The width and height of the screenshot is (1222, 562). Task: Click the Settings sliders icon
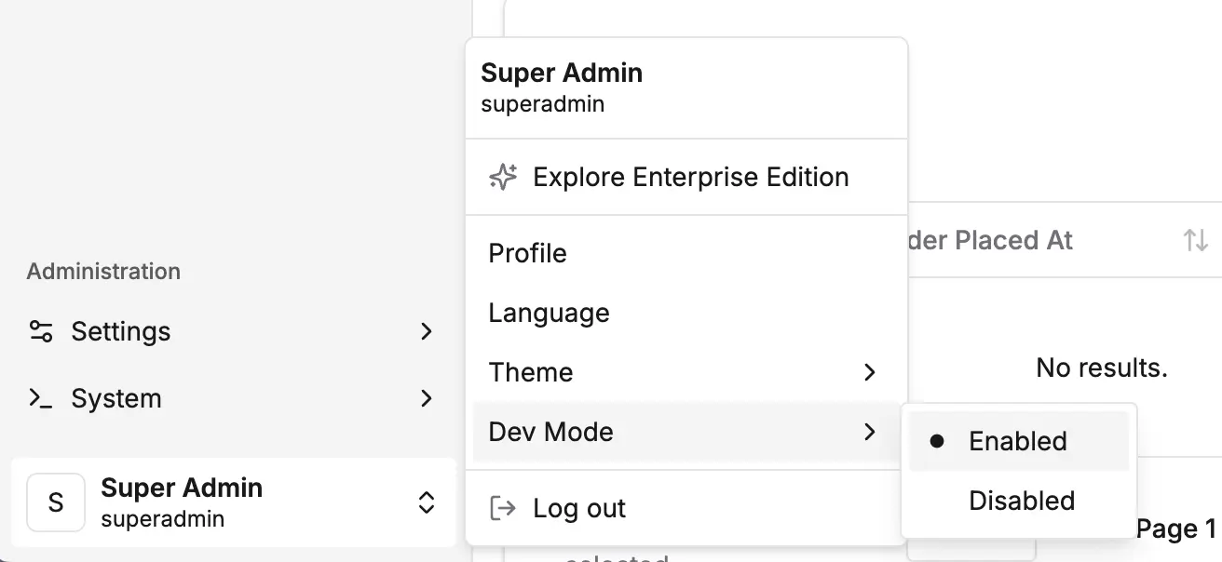pos(41,331)
